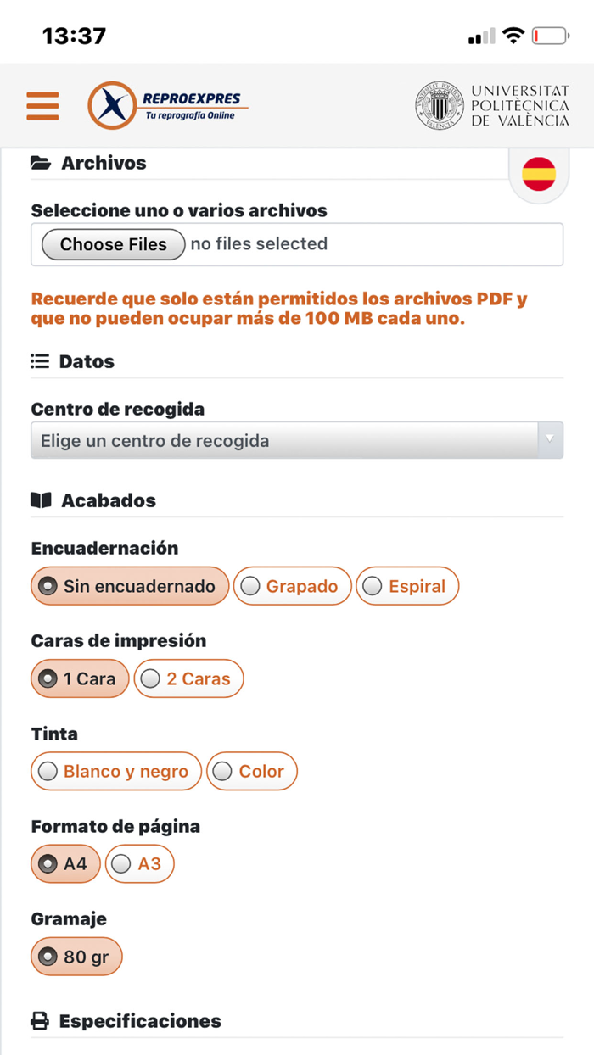Screen dimensions: 594x1055
Task: Open the hamburger navigation menu
Action: [x=42, y=105]
